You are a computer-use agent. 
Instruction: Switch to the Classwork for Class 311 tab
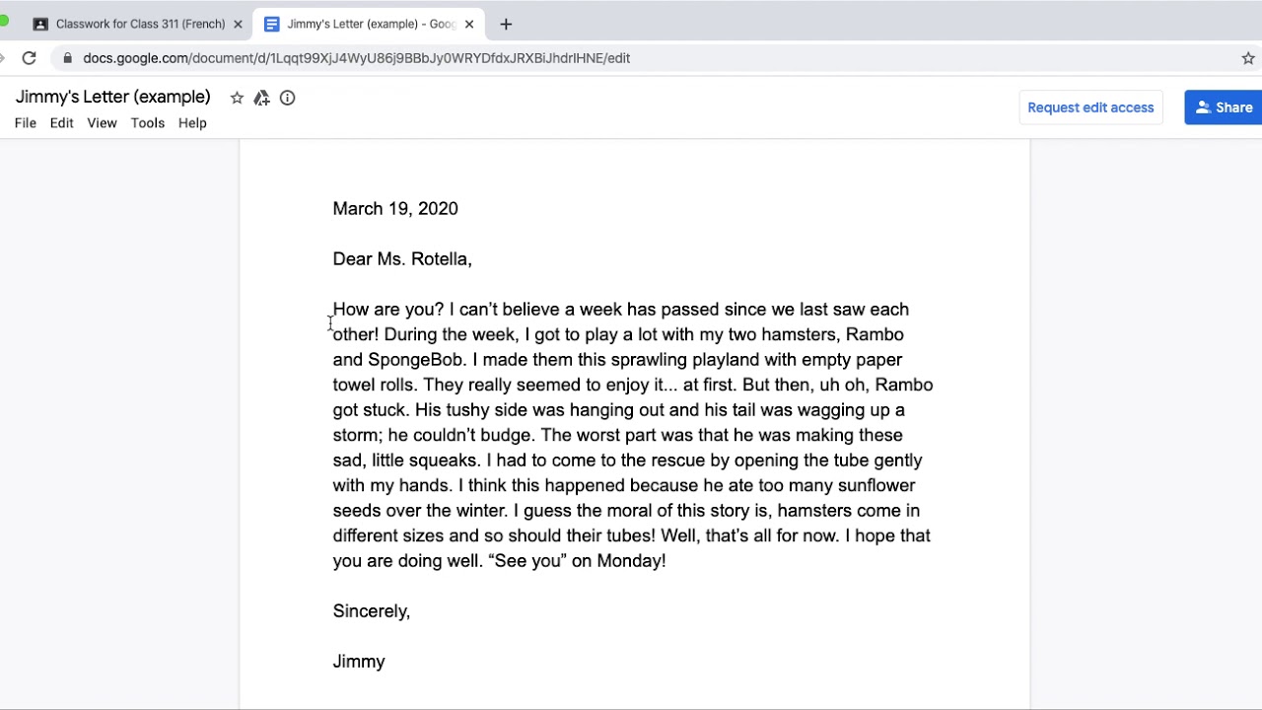[140, 24]
